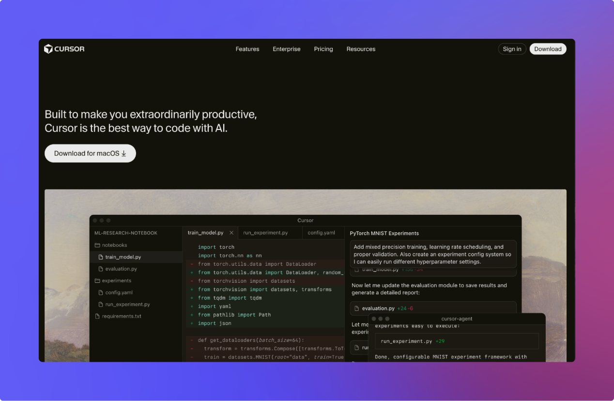The width and height of the screenshot is (614, 401).
Task: Open run_experiment.py +29 card in cursor-agent
Action: pos(457,341)
